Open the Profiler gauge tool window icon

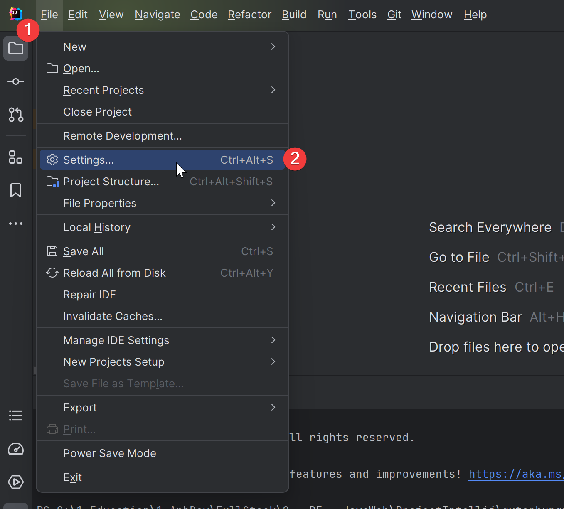(x=16, y=449)
